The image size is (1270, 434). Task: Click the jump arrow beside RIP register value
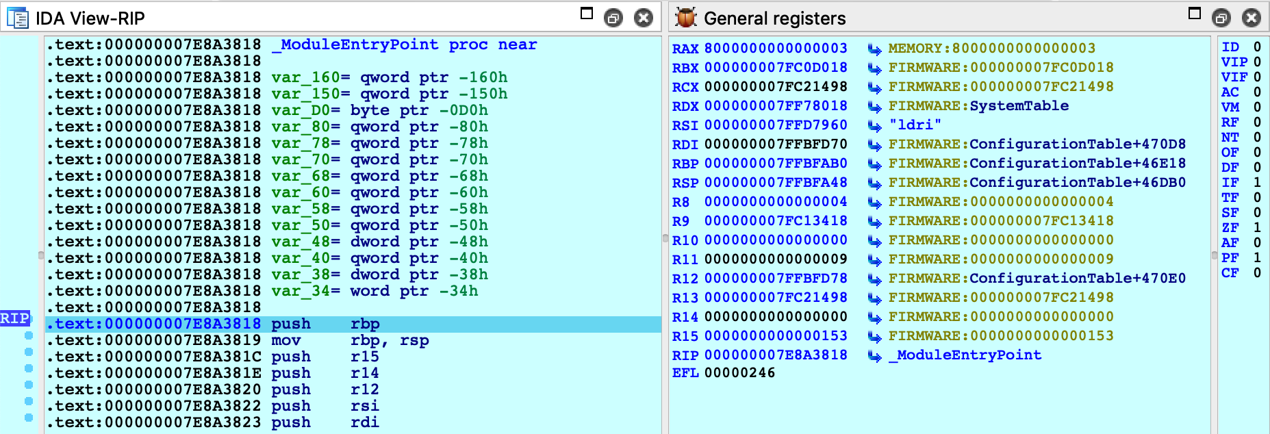click(x=874, y=356)
